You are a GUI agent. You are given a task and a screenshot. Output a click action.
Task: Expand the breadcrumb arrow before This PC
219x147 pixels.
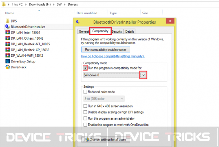click(x=9, y=4)
